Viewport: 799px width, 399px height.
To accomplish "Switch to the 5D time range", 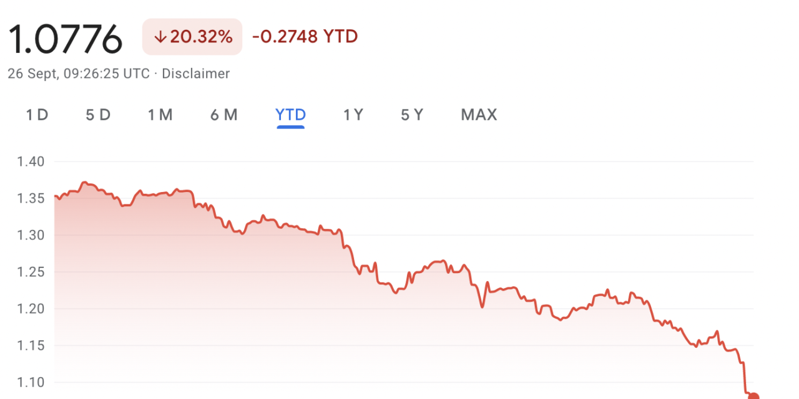I will click(x=98, y=115).
